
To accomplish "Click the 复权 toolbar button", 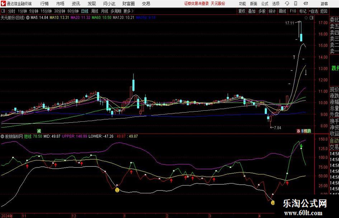I will (x=242, y=11).
